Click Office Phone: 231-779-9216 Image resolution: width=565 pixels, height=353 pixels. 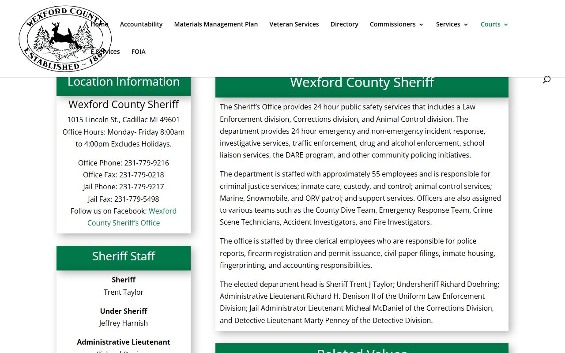(124, 163)
